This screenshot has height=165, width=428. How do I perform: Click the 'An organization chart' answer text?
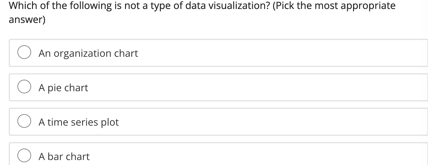(x=88, y=53)
